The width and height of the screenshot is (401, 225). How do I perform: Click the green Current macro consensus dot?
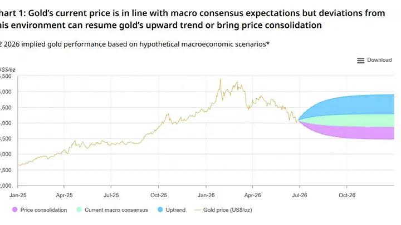79,209
